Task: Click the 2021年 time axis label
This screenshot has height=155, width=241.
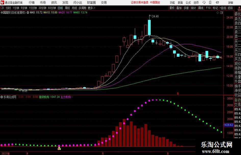Action: pyautogui.click(x=6, y=153)
